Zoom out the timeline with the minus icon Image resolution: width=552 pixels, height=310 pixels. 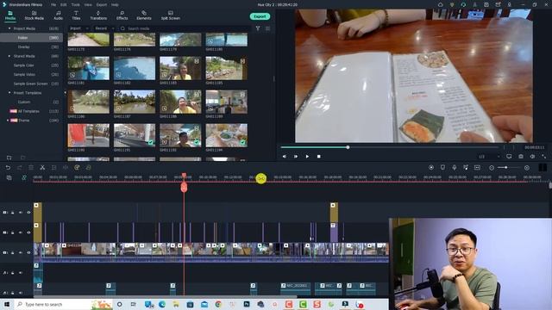click(x=492, y=168)
